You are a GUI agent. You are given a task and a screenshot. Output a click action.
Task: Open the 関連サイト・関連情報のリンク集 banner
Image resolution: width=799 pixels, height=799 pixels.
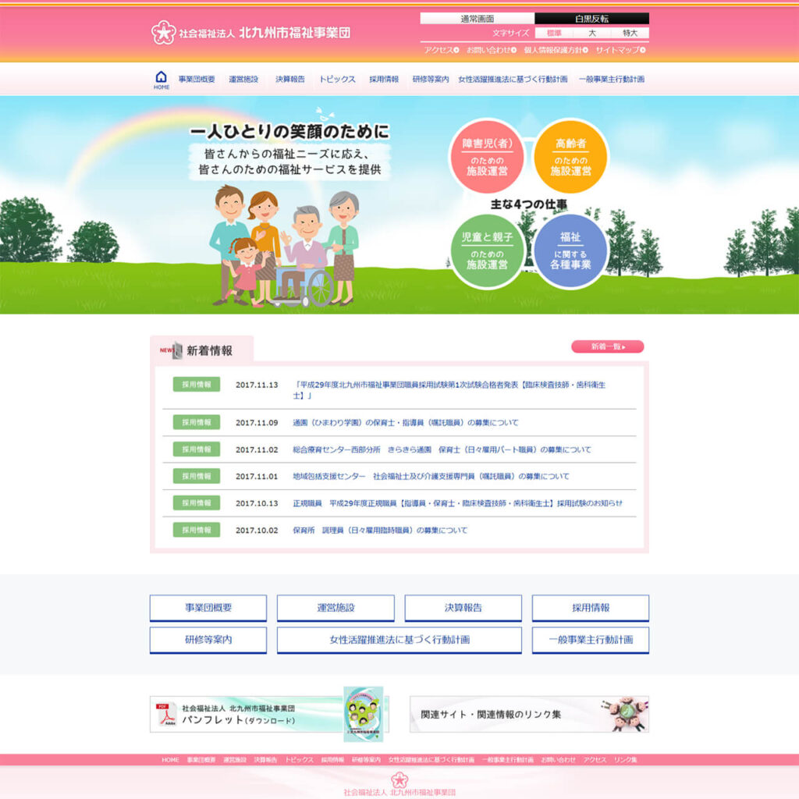pyautogui.click(x=529, y=714)
